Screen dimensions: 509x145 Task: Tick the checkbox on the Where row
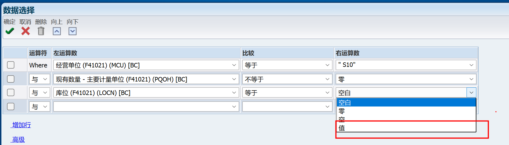click(x=11, y=65)
